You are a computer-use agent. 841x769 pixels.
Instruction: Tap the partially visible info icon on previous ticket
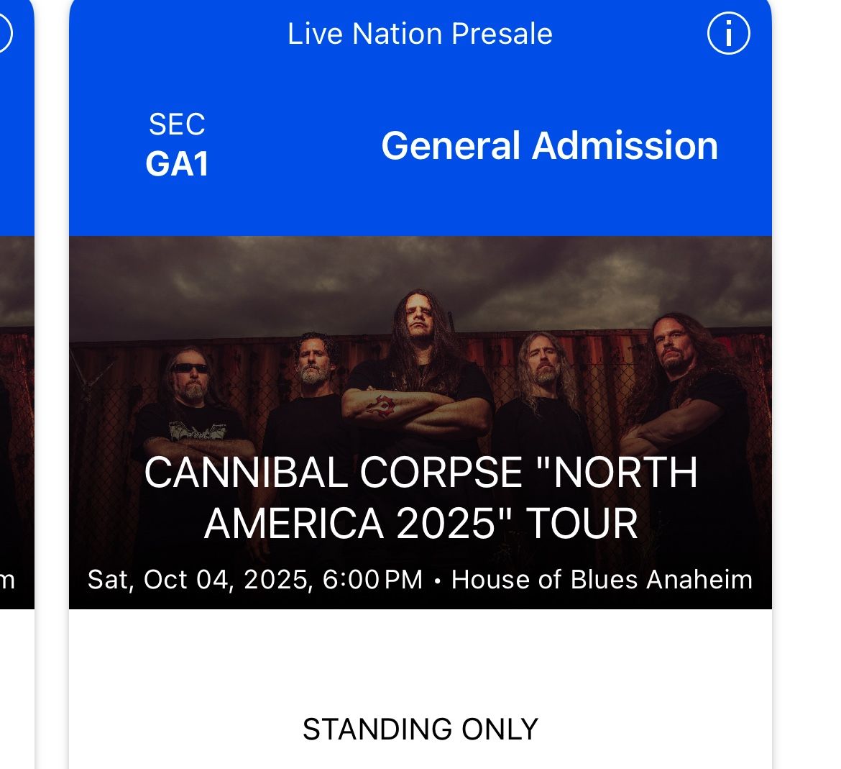point(4,34)
